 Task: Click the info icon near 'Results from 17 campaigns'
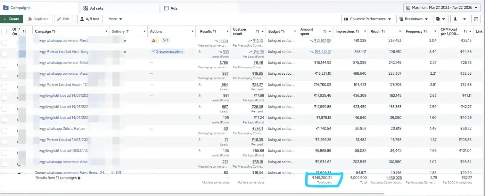[79, 178]
